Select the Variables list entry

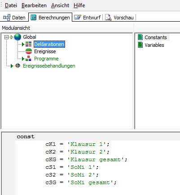click(154, 45)
